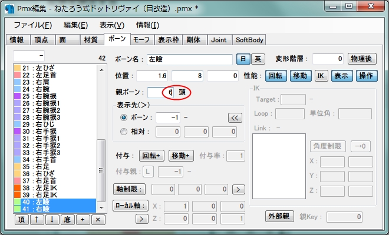The image size is (389, 235).
Task: Switch to the 剛体 tab
Action: pyautogui.click(x=194, y=39)
